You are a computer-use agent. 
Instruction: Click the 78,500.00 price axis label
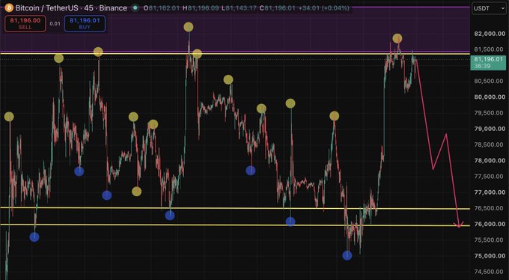490,145
